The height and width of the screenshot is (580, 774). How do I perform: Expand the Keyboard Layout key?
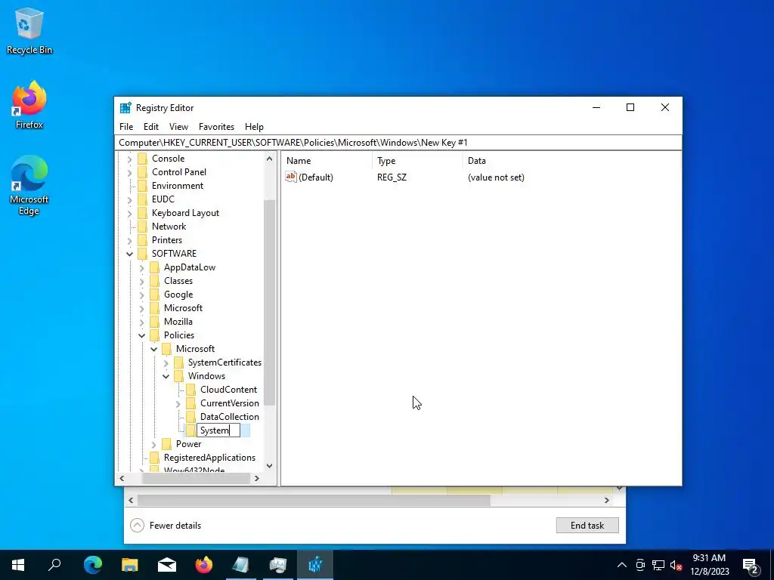pyautogui.click(x=130, y=214)
